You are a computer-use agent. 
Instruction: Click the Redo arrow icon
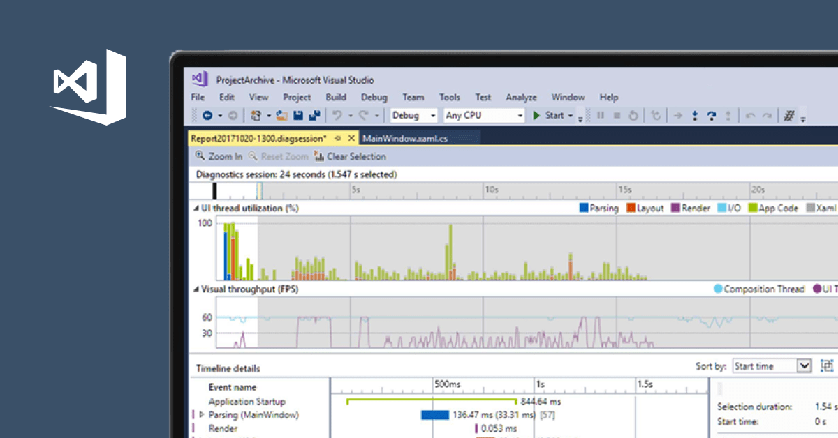(363, 116)
